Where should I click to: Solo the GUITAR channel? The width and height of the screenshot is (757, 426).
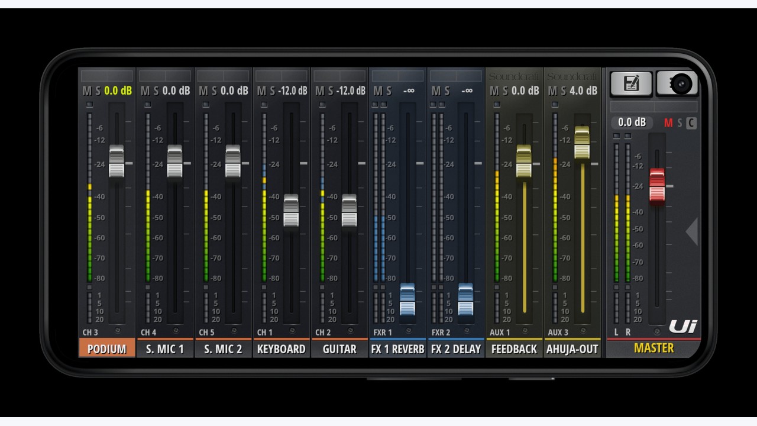click(x=331, y=91)
